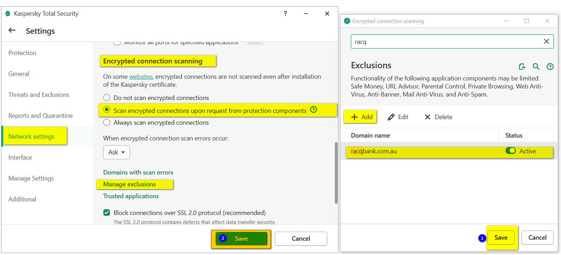Cancel in Encrypted connection scanning window

click(x=537, y=238)
